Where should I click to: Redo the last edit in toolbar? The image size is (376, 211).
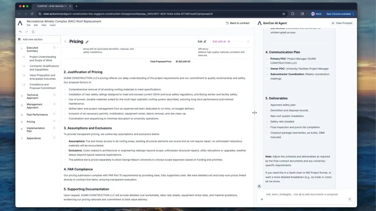point(27,32)
